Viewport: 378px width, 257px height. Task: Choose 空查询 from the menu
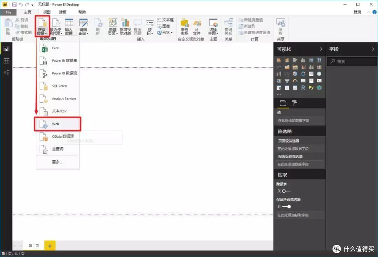pos(58,149)
